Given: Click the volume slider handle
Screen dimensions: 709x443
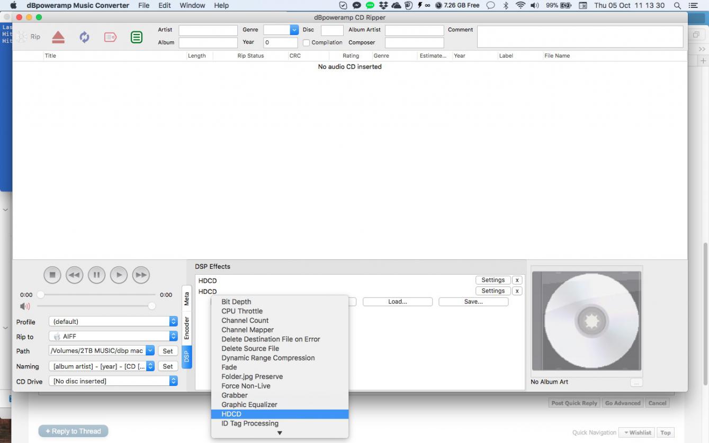Looking at the screenshot, I should click(152, 306).
